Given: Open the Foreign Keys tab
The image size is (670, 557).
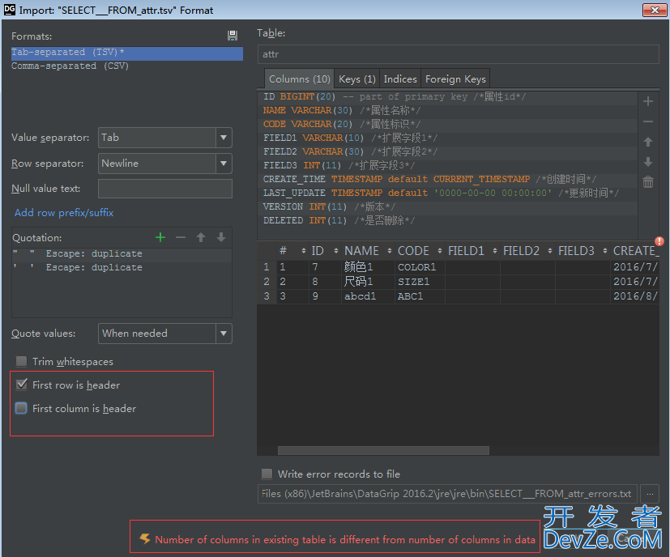Looking at the screenshot, I should pyautogui.click(x=455, y=79).
